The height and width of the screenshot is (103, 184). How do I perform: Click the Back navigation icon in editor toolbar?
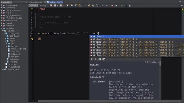click(55, 5)
